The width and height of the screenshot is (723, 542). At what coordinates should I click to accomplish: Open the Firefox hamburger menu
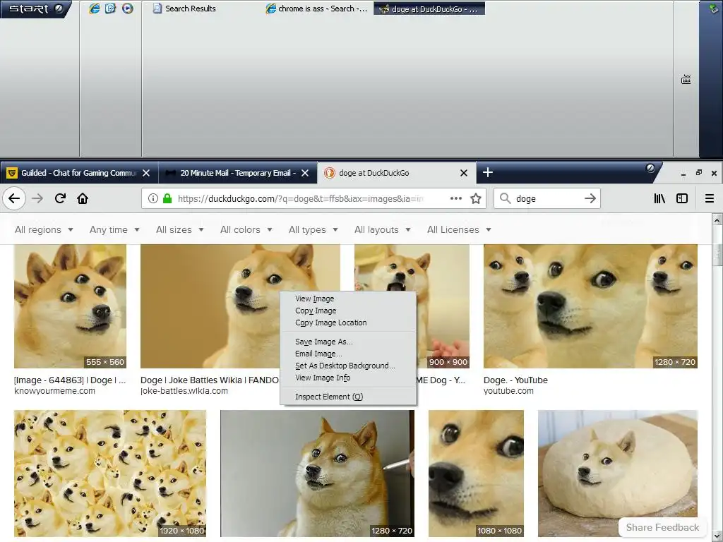tap(710, 198)
